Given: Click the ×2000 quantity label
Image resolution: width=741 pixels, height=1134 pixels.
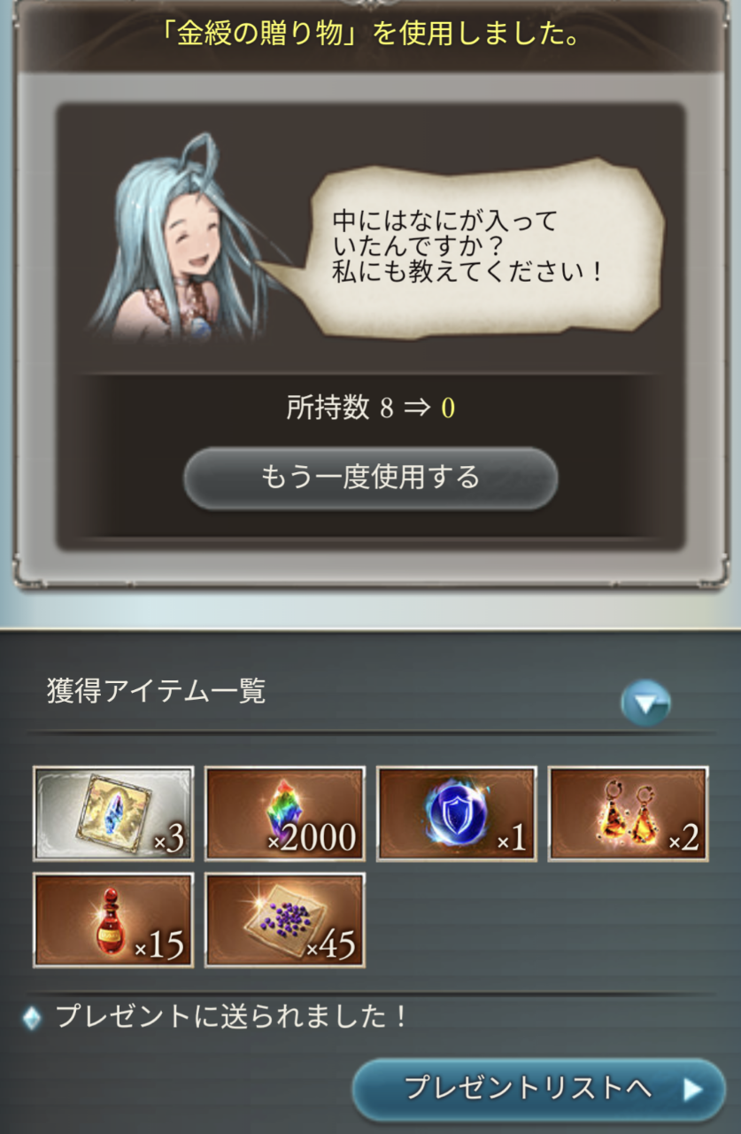Looking at the screenshot, I should pyautogui.click(x=312, y=837).
